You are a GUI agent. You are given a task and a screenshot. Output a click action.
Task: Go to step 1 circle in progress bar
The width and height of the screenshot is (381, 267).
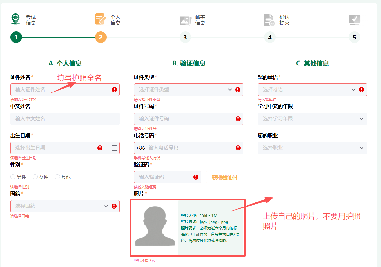tap(16, 38)
